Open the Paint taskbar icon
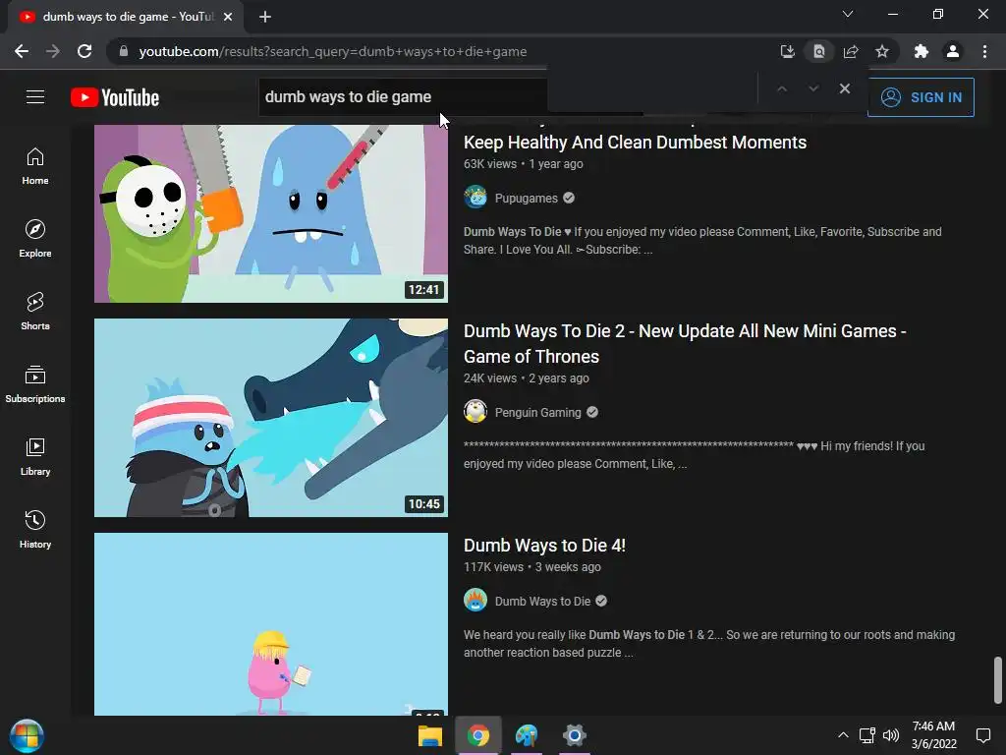 click(x=527, y=735)
